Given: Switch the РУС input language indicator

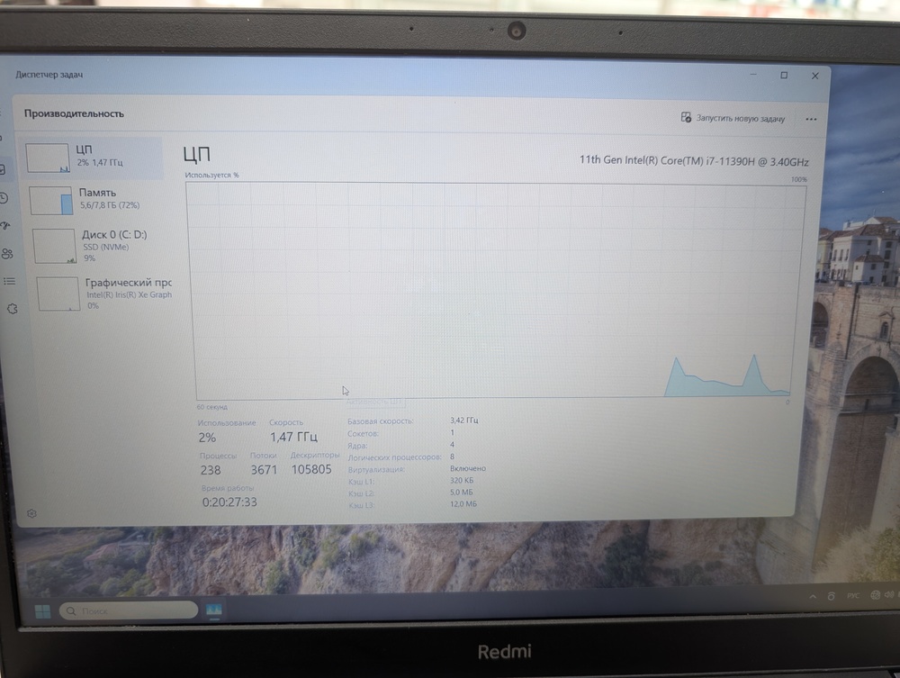Looking at the screenshot, I should (853, 595).
